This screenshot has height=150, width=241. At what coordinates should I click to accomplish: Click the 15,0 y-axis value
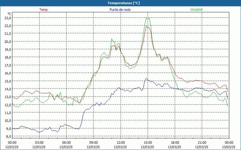coord(8,81)
